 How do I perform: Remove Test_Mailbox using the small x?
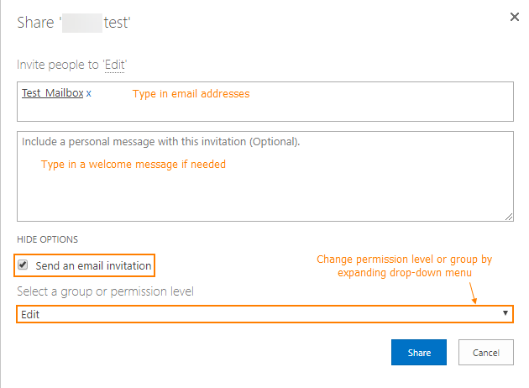88,93
